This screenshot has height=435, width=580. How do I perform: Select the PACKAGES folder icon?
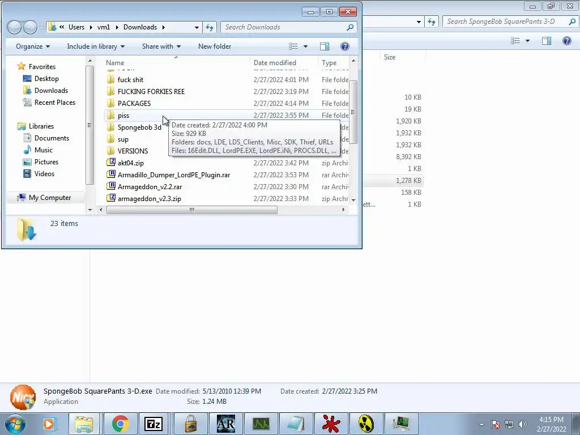click(110, 103)
